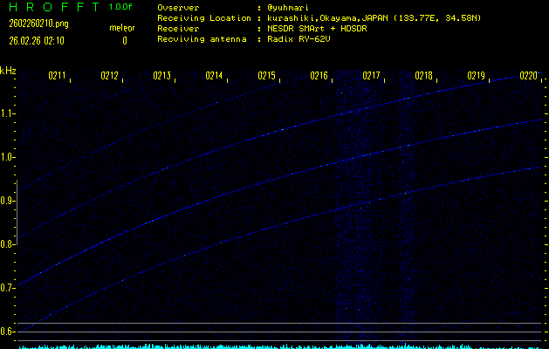
Task: Click the 0.6 frequency axis label
Action: [x=9, y=332]
